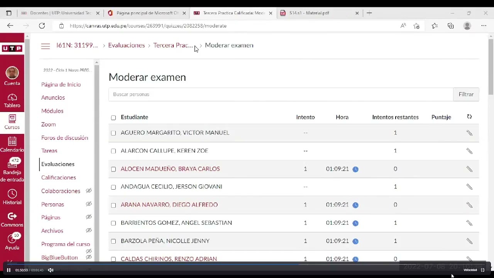The width and height of the screenshot is (494, 278).
Task: Exit fullscreen video icon
Action: [x=482, y=270]
